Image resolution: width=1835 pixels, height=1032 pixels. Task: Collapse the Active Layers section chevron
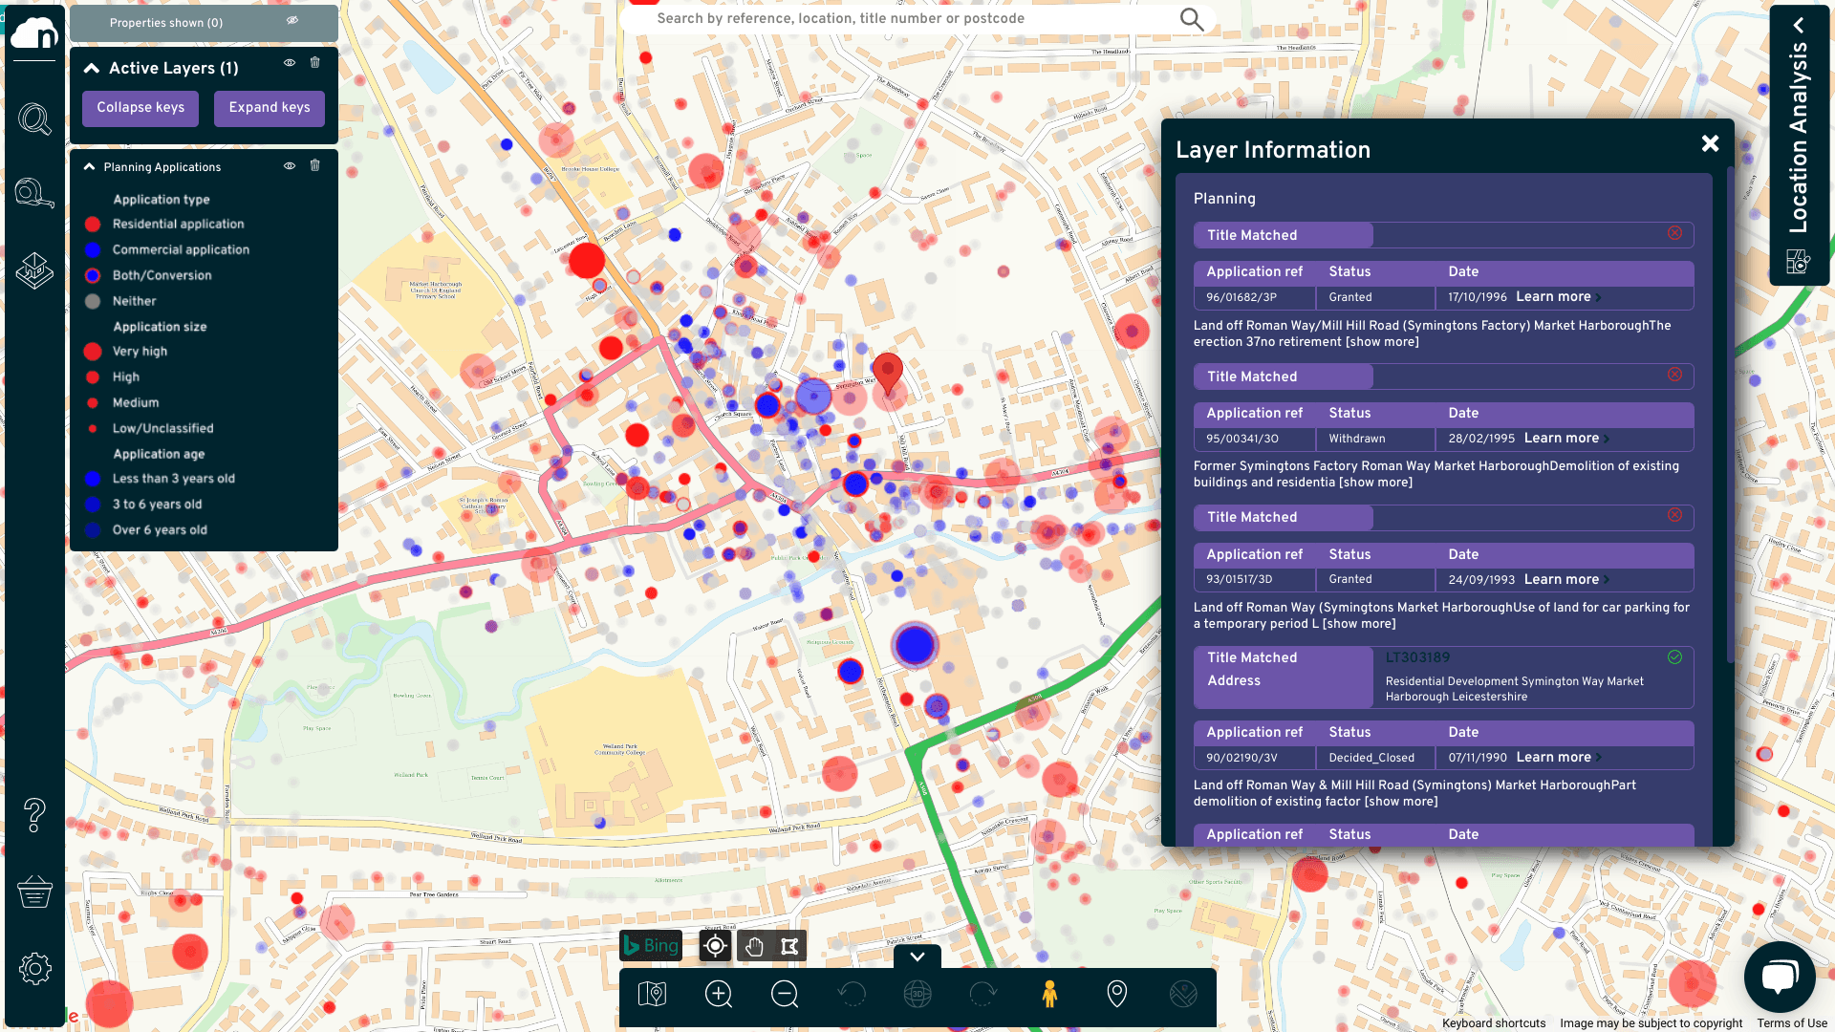point(92,68)
